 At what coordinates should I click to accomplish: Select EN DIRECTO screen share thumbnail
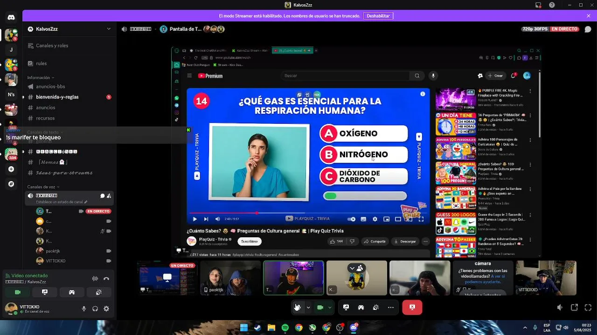coord(167,278)
